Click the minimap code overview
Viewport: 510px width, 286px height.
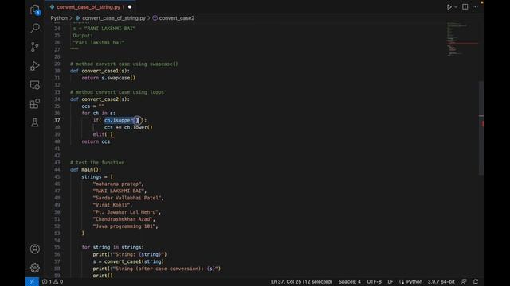pyautogui.click(x=462, y=39)
